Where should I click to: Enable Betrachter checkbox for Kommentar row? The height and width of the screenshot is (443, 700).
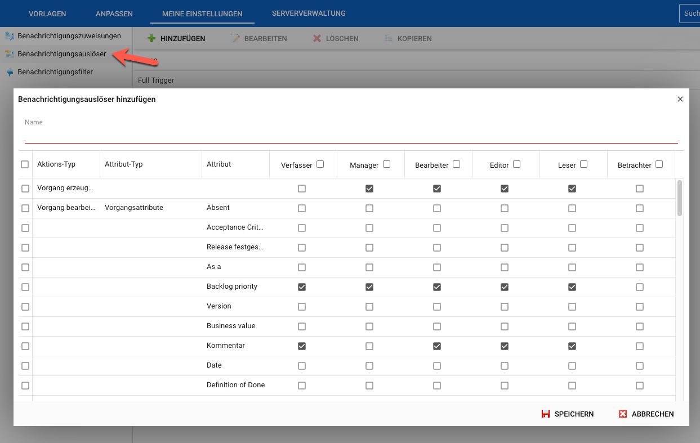pos(640,346)
